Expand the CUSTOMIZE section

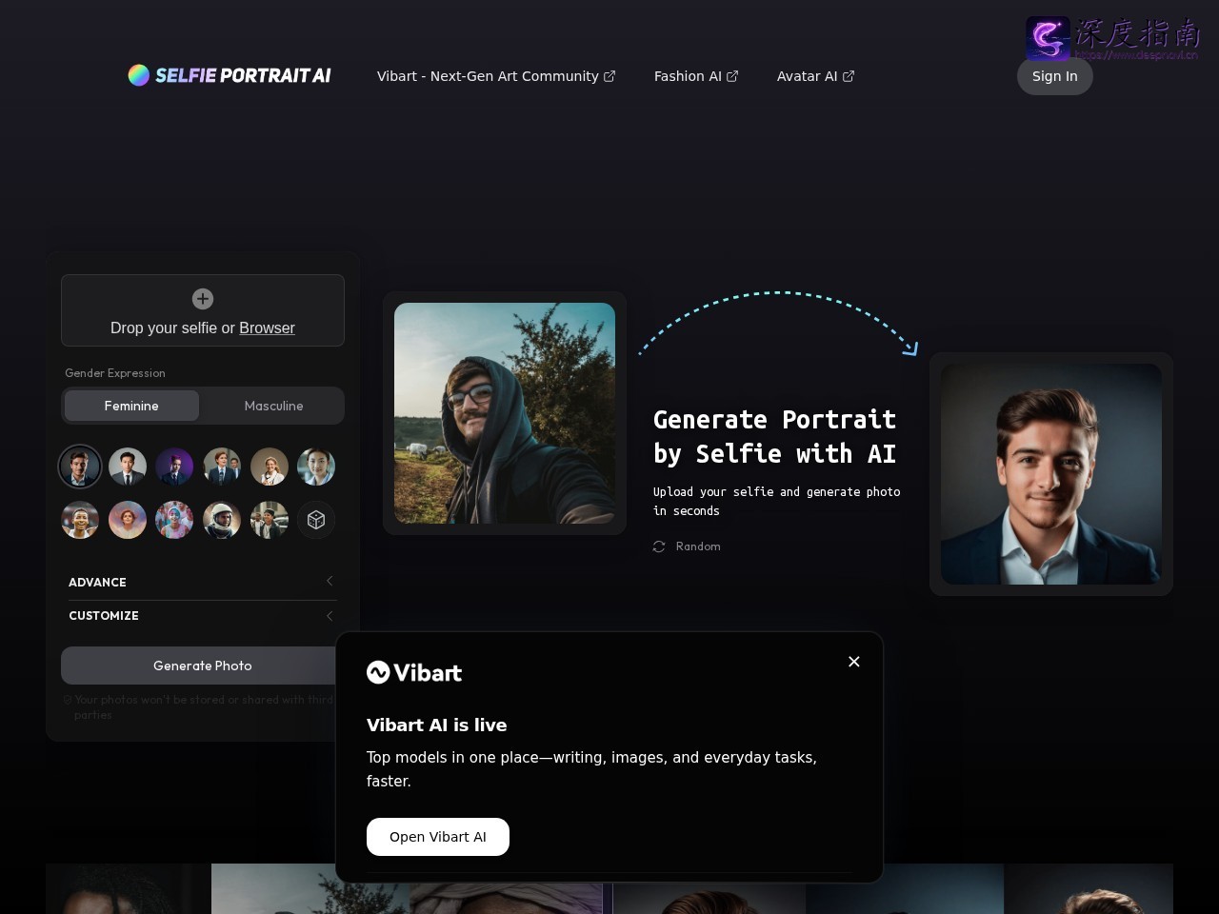pos(203,616)
